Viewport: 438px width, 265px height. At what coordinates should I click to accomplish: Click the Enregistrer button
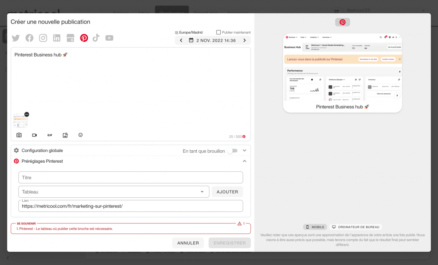tap(230, 243)
